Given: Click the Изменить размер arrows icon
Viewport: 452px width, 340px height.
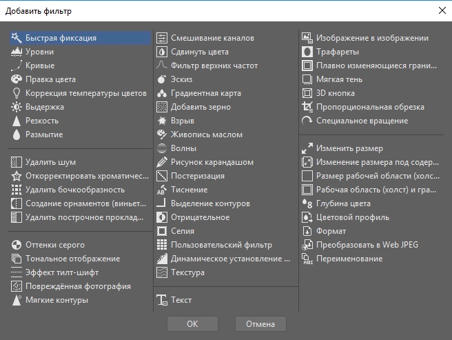Looking at the screenshot, I should [307, 148].
